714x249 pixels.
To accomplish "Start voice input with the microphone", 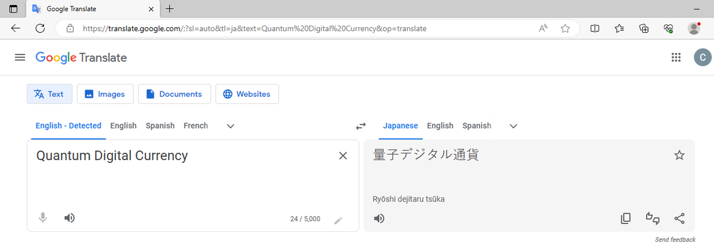I will pos(43,218).
